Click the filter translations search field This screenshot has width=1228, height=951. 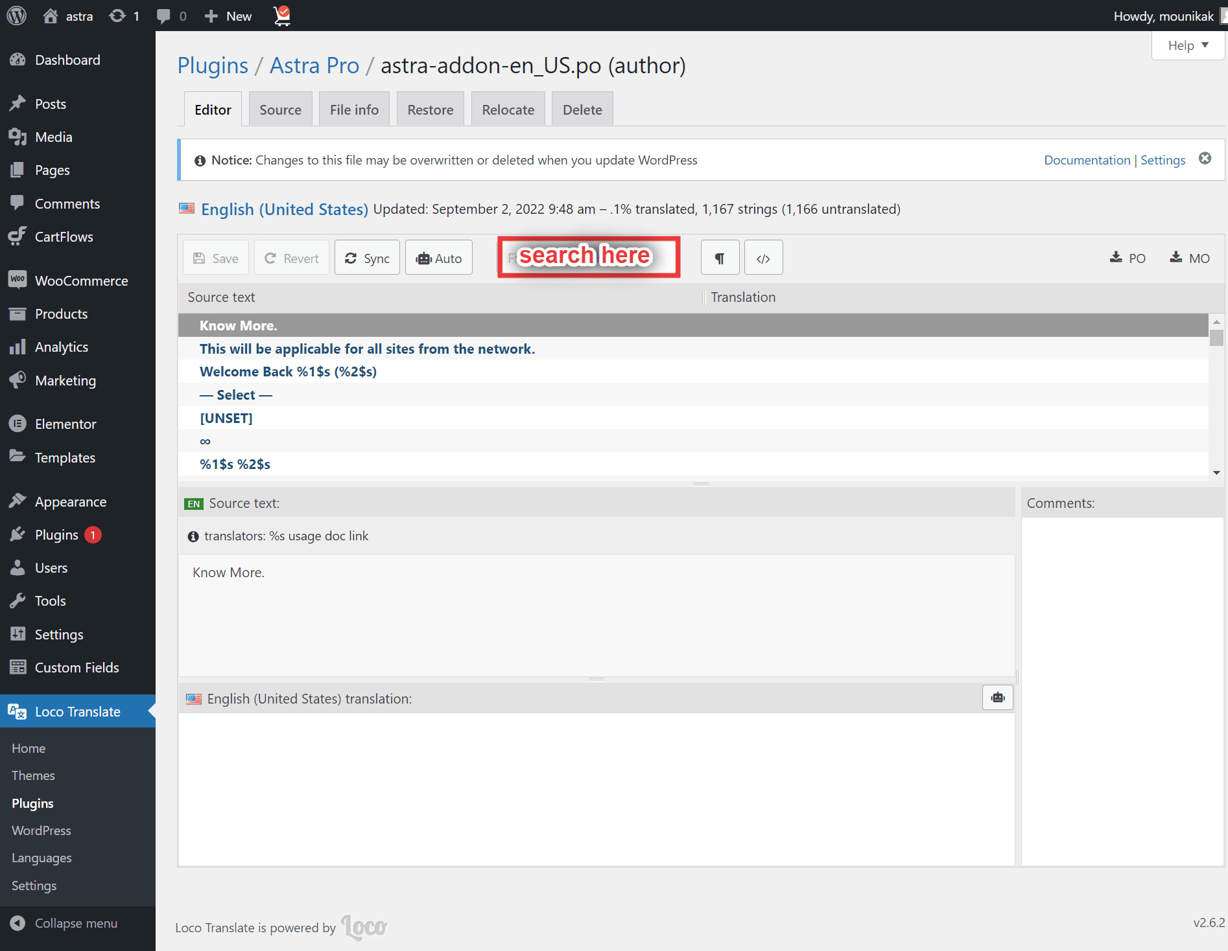click(589, 257)
